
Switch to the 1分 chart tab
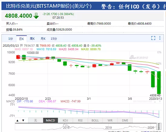point(11,39)
